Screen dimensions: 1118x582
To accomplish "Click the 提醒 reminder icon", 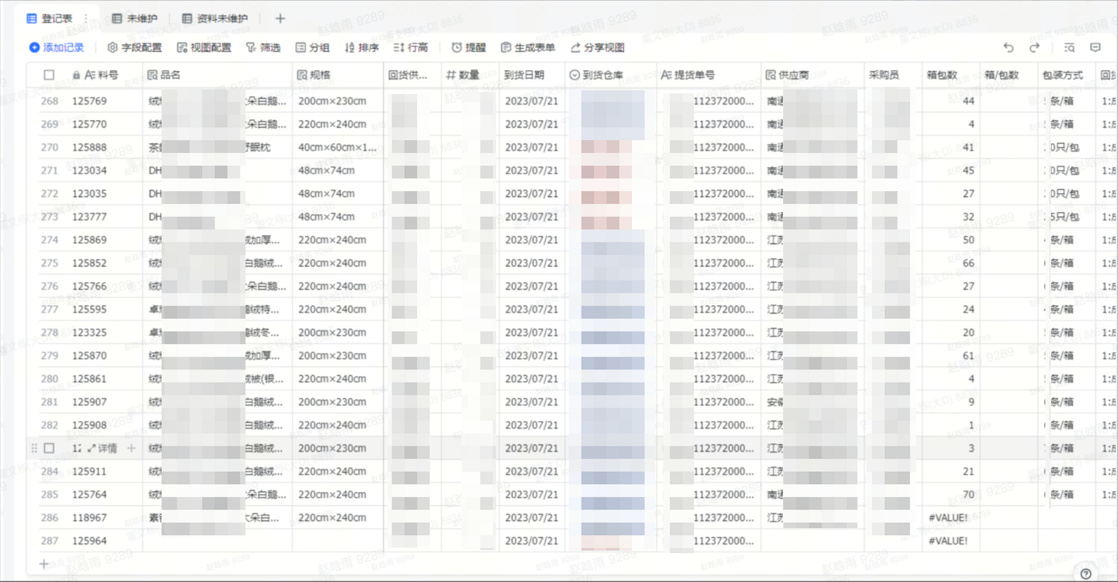I will tap(468, 48).
